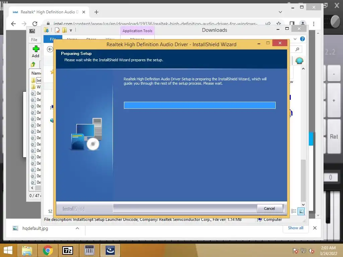
Task: Click the Classic Shell icon in Explorer
Action: (x=299, y=61)
